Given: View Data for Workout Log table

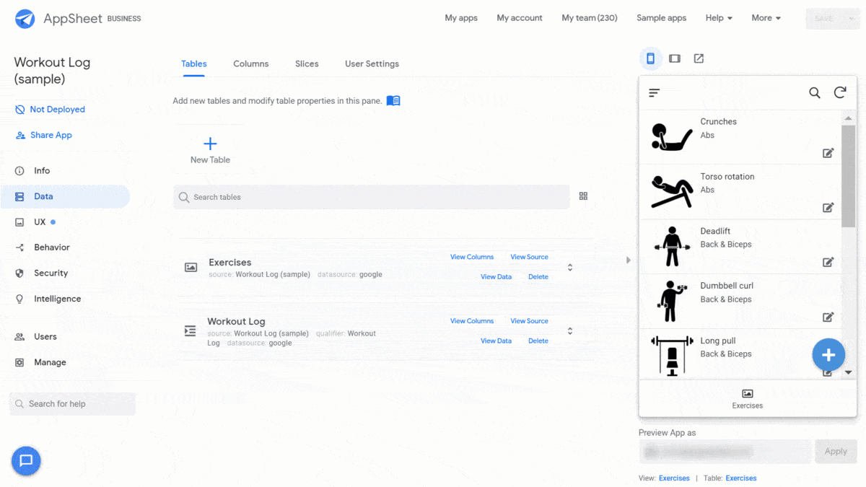Looking at the screenshot, I should (496, 341).
